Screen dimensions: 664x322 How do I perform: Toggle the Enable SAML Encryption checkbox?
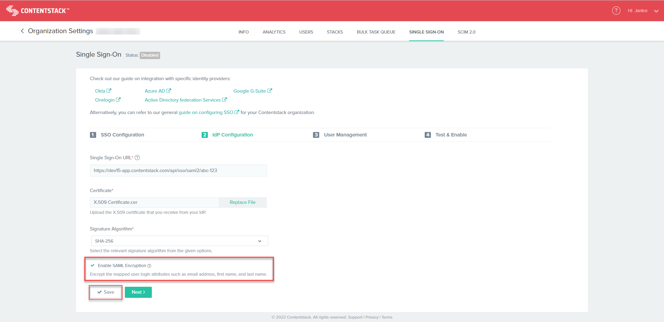click(x=92, y=265)
